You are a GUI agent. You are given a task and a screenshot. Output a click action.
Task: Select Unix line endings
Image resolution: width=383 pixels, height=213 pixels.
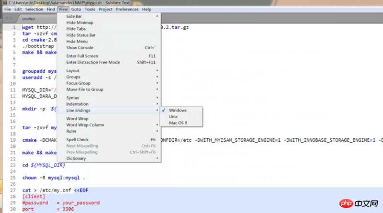[x=181, y=117]
